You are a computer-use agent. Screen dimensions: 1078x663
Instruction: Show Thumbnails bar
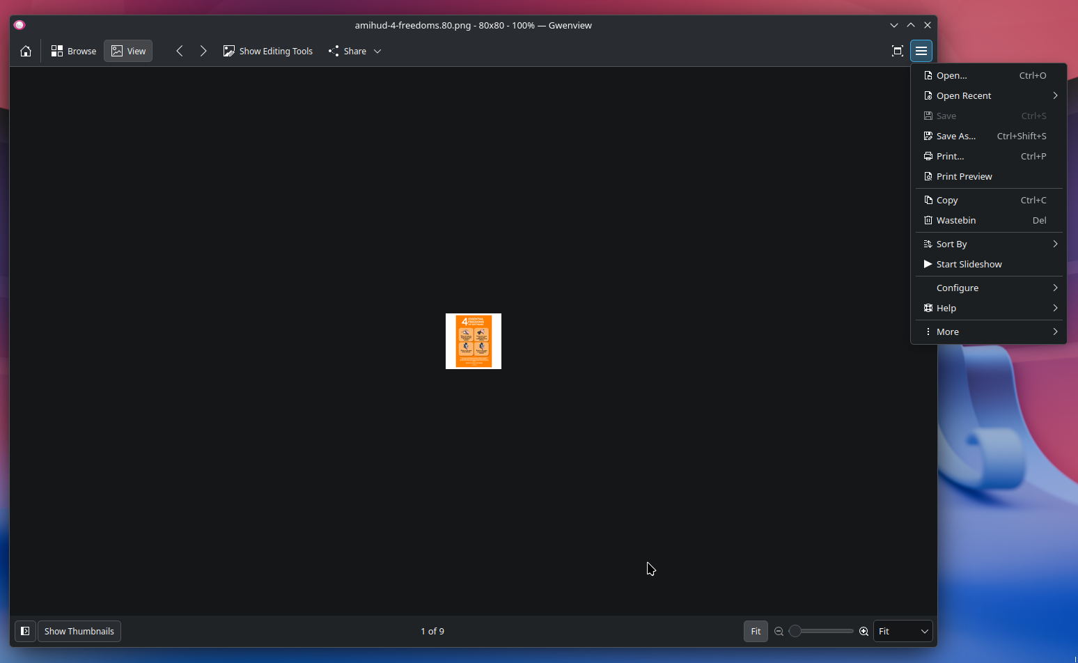pyautogui.click(x=79, y=631)
